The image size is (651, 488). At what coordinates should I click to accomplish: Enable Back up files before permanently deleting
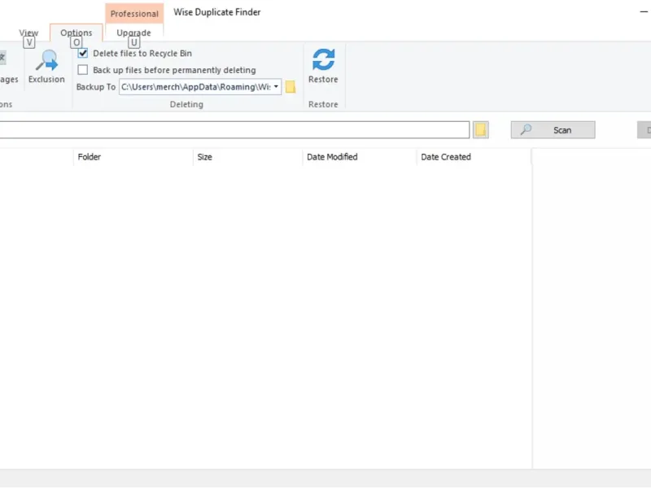[x=83, y=70]
